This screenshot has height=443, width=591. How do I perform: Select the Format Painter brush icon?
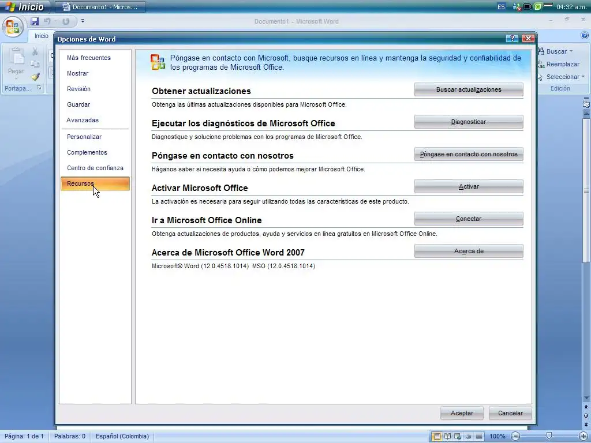click(x=35, y=77)
